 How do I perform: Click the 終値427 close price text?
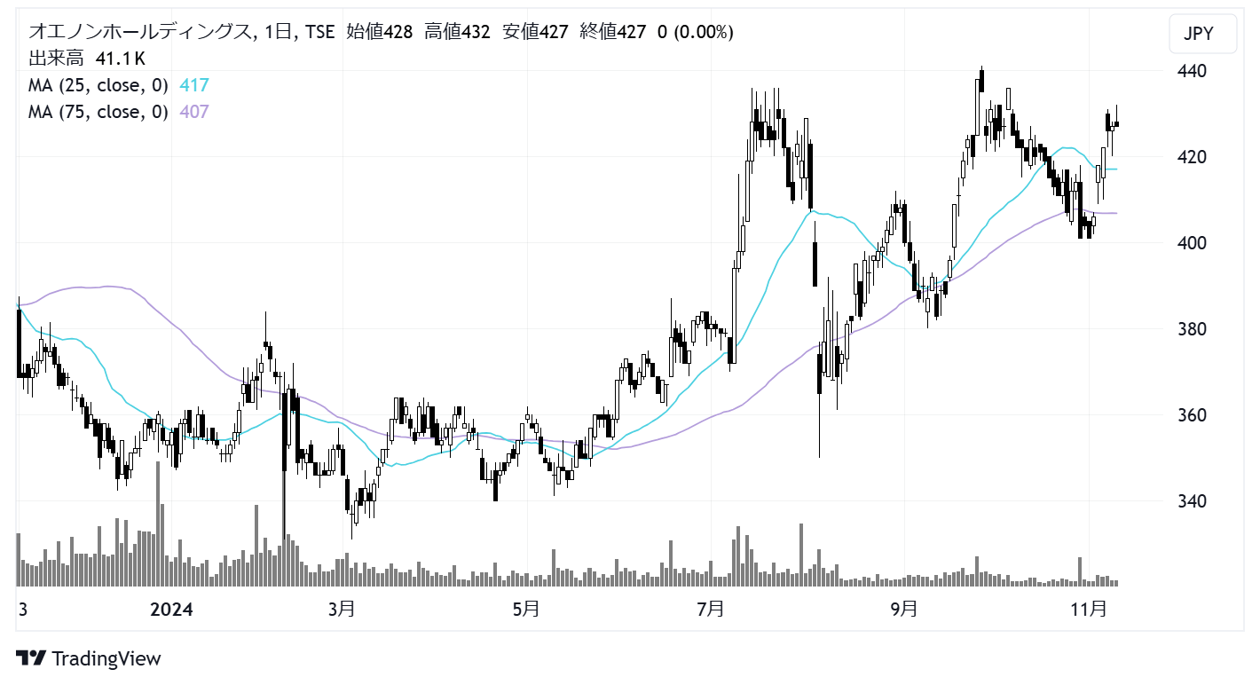coord(613,33)
